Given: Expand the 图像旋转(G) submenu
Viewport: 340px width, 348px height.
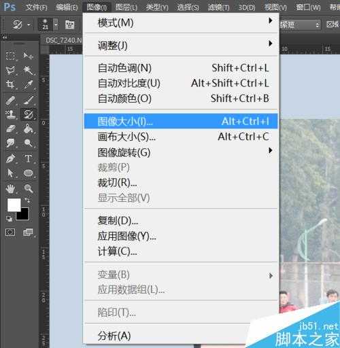Looking at the screenshot, I should click(x=181, y=152).
